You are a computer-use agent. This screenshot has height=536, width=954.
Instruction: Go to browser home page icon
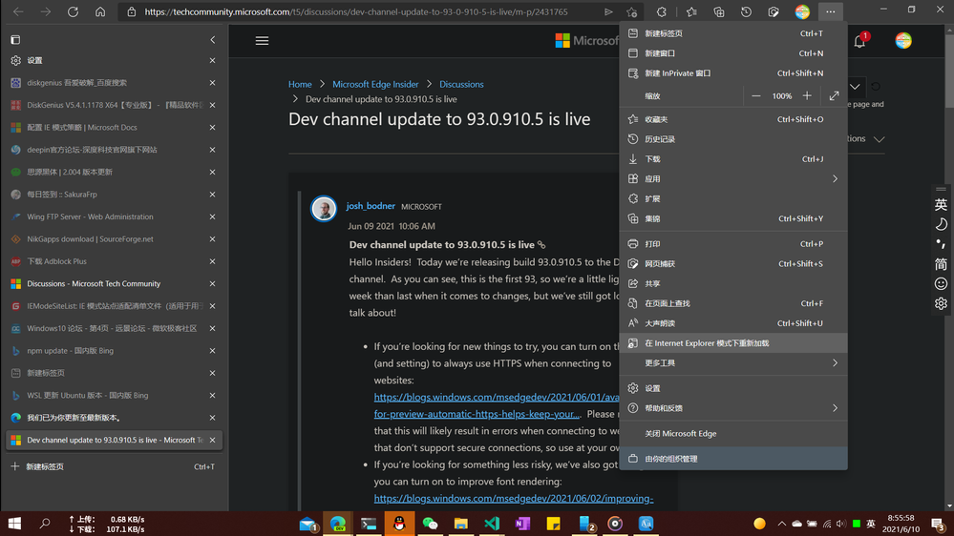coord(100,11)
